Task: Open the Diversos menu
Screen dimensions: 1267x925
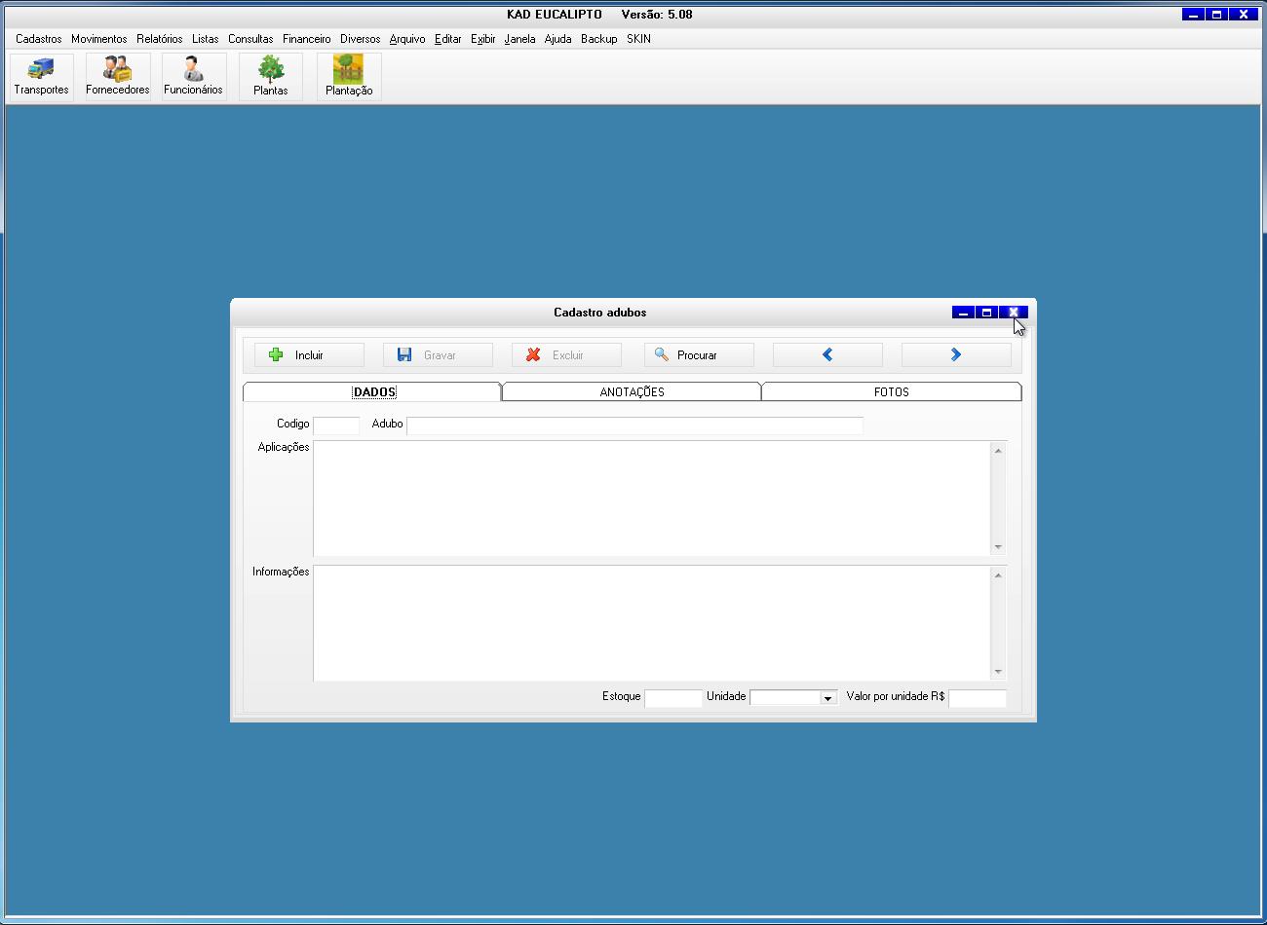Action: (360, 39)
